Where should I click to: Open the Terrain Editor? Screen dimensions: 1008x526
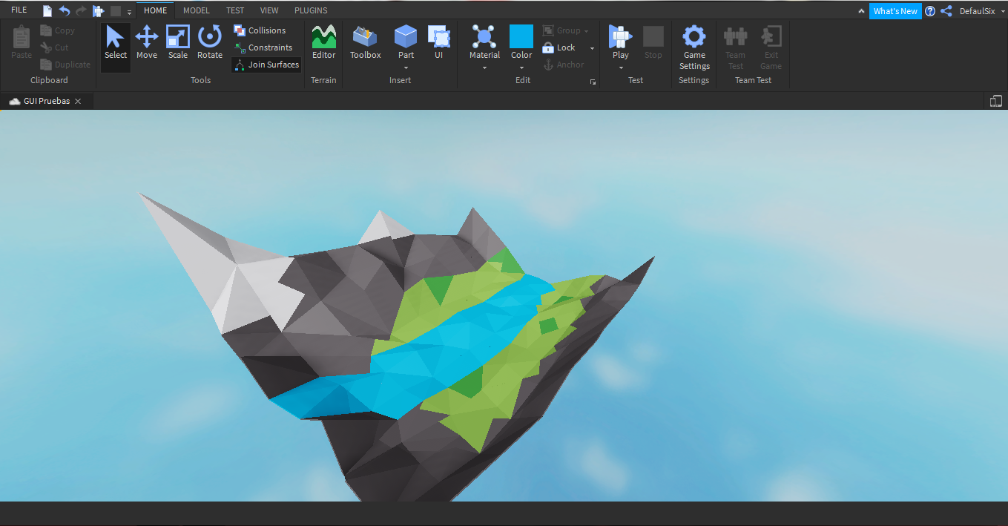click(323, 42)
